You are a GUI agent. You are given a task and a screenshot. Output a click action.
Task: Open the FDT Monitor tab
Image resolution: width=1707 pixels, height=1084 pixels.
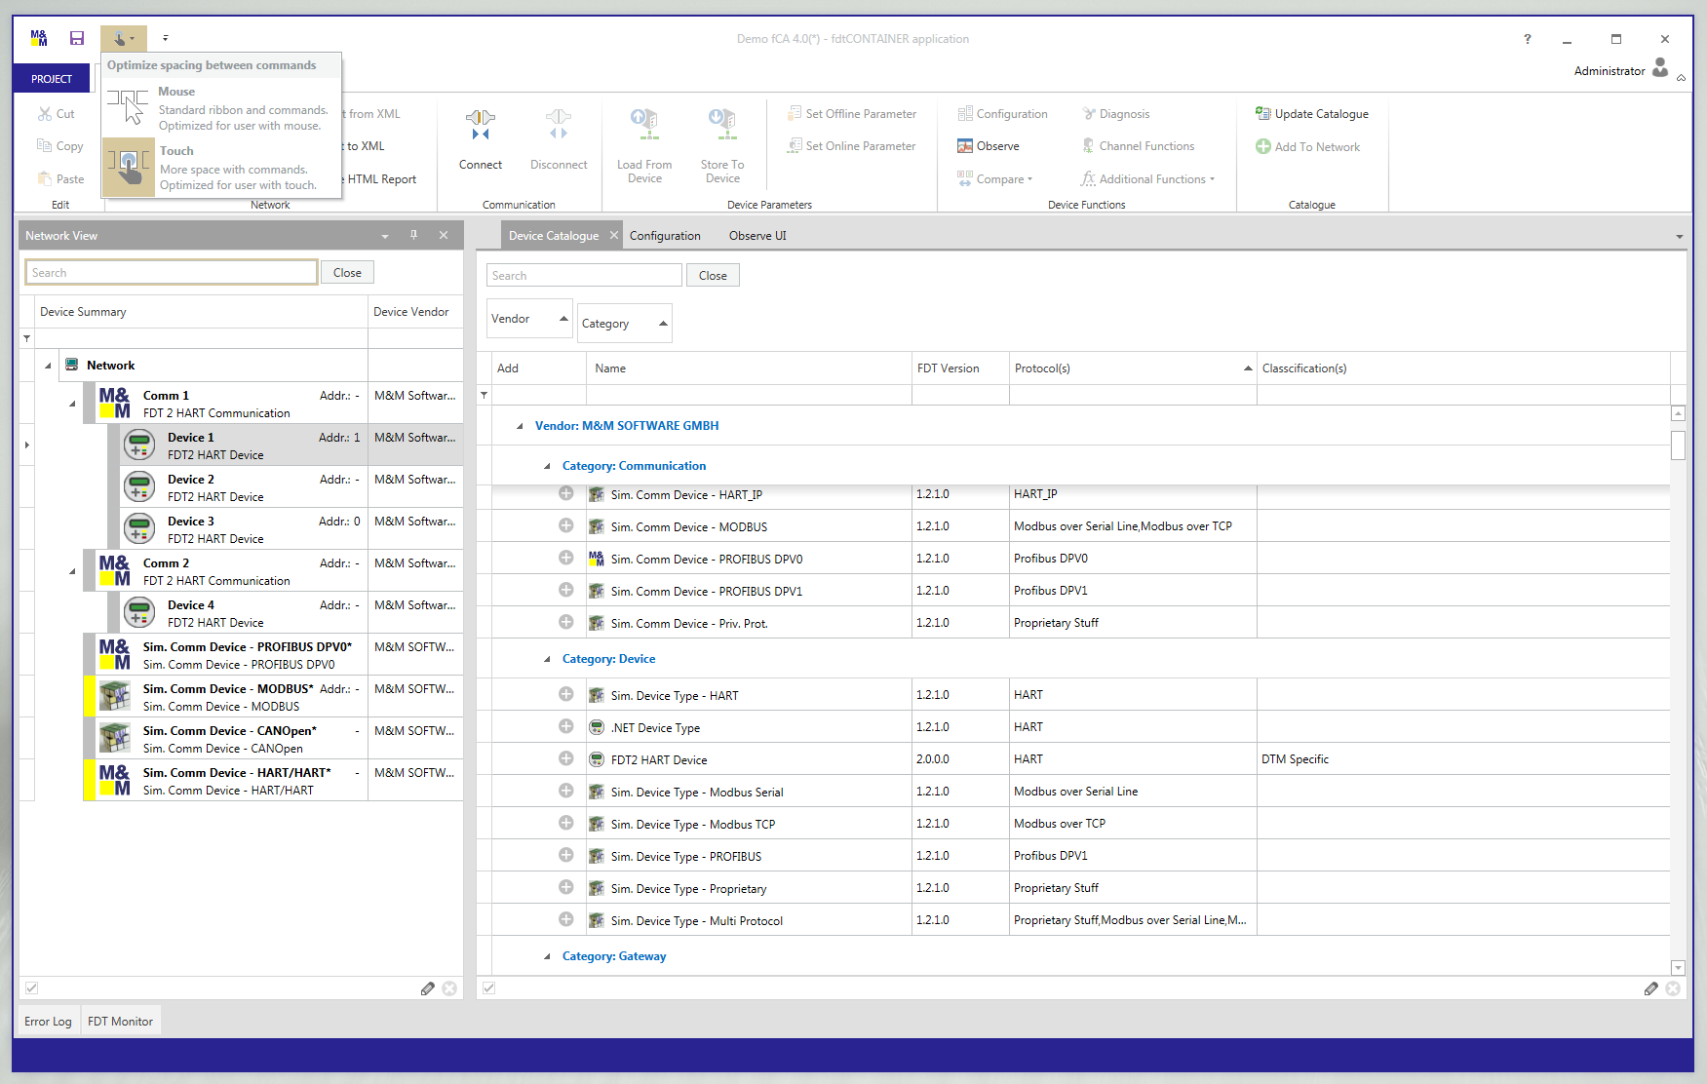tap(120, 1020)
